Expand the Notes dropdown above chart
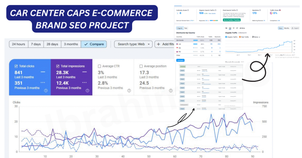The height and width of the screenshot is (158, 302). coord(256,37)
